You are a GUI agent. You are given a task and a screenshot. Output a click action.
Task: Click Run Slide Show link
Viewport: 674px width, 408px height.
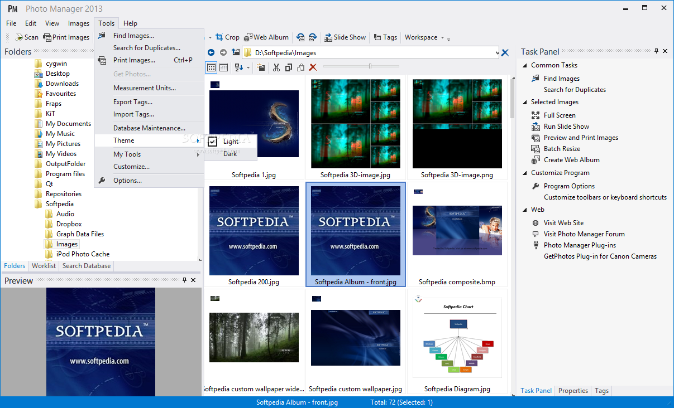566,127
